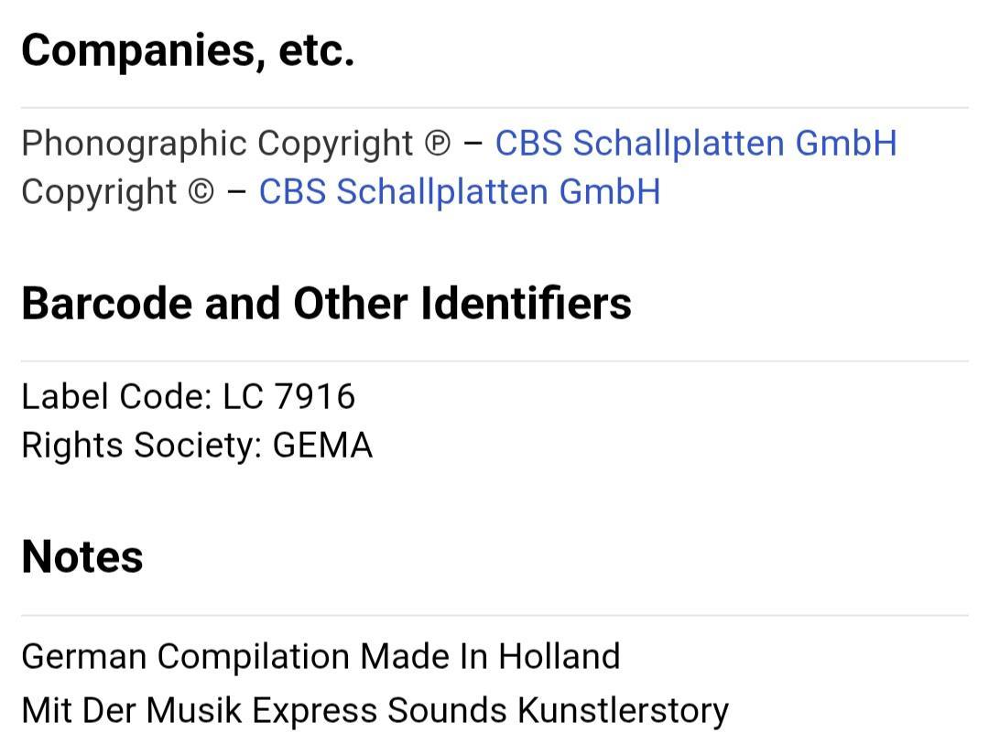Screen dimensions: 989x754
Task: Click the 'Label Code:' field name
Action: pos(116,396)
